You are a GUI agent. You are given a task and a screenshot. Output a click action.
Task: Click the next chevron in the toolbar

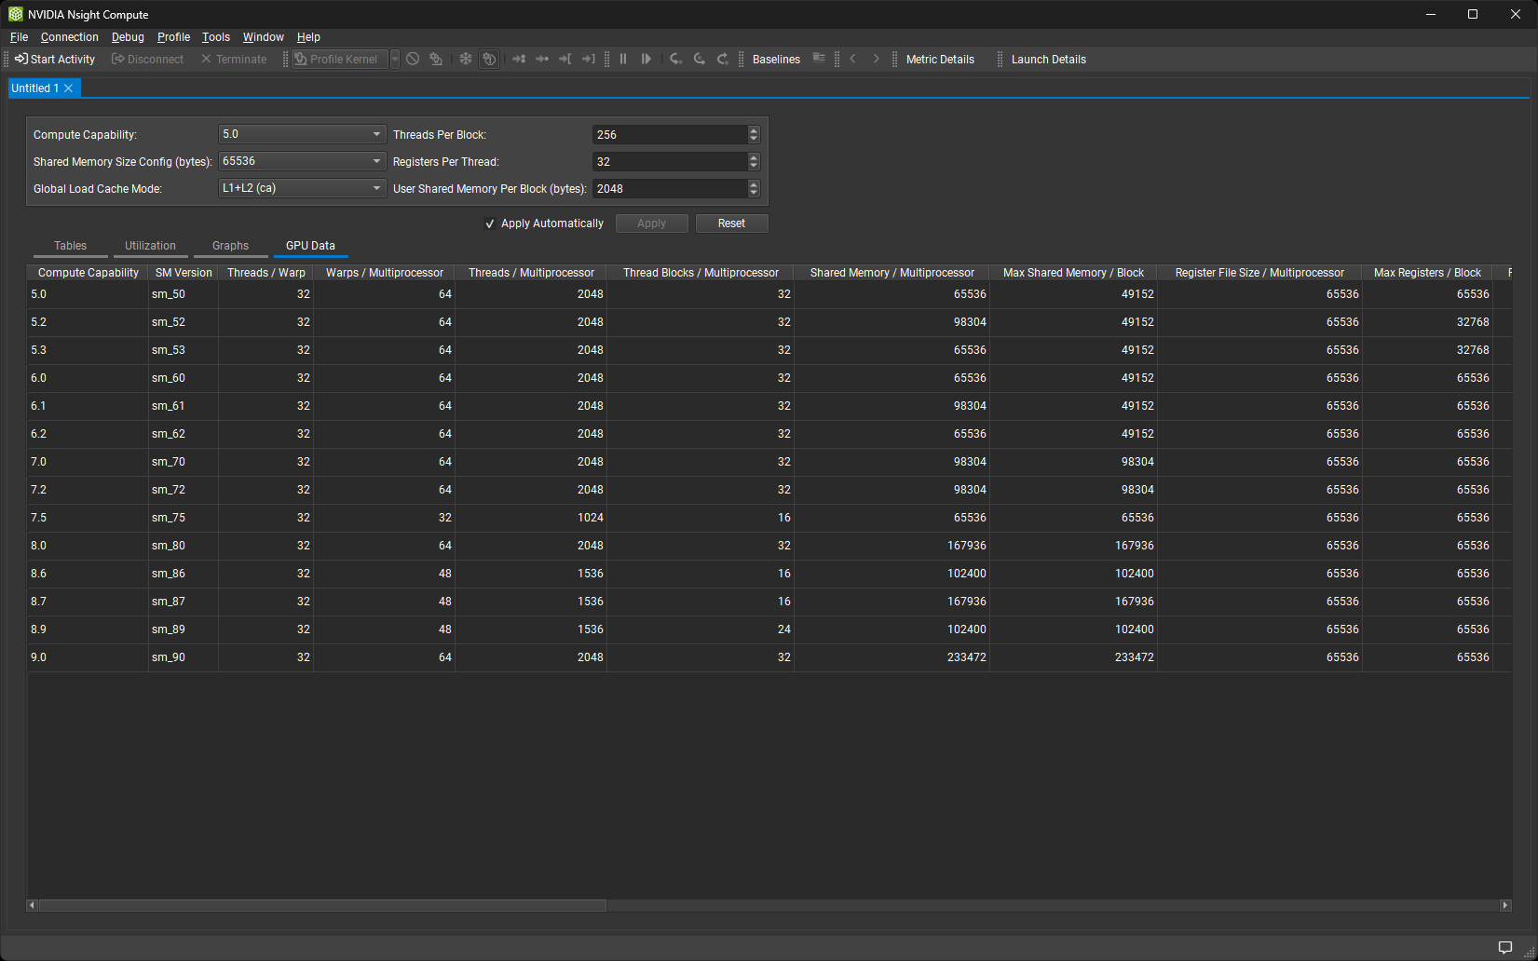point(876,59)
